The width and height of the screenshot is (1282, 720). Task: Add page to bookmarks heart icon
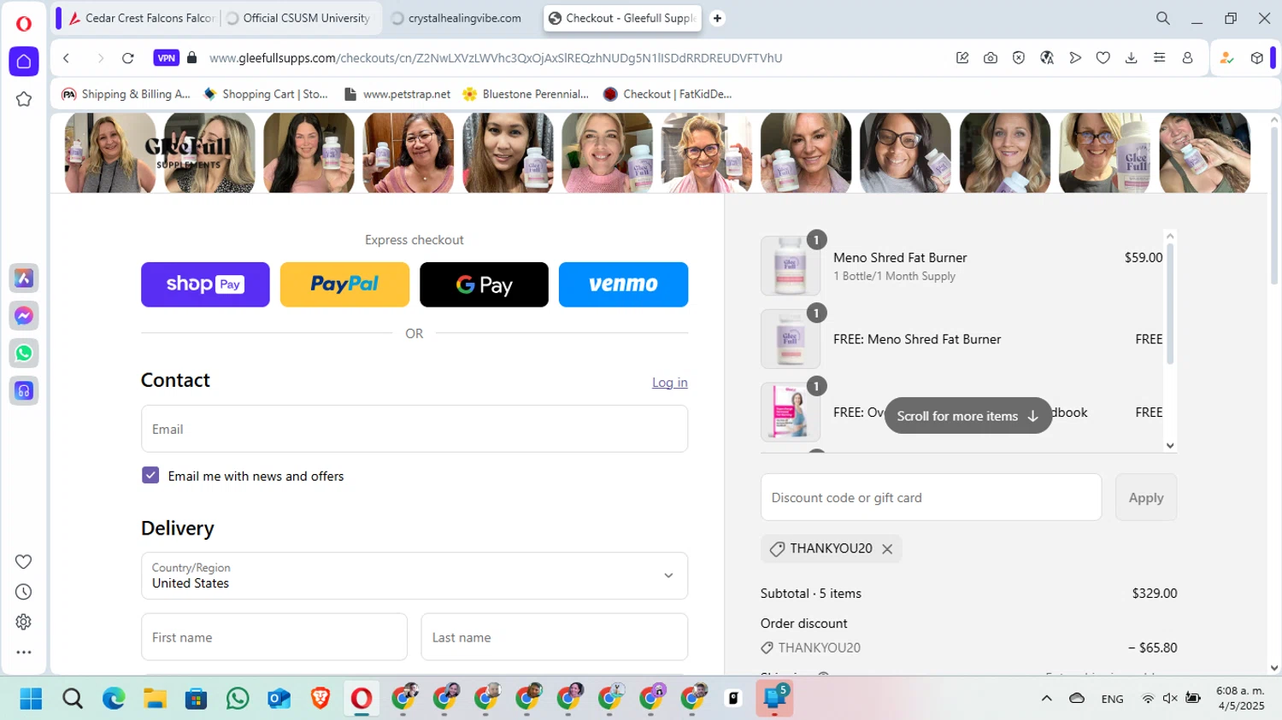1103,58
